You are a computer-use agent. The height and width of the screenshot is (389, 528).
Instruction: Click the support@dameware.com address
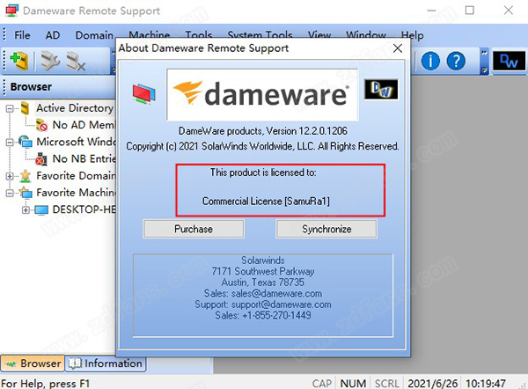pyautogui.click(x=282, y=305)
